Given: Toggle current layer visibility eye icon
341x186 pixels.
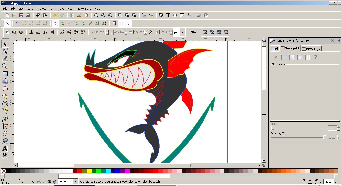Looking at the screenshot, I should 49,182.
